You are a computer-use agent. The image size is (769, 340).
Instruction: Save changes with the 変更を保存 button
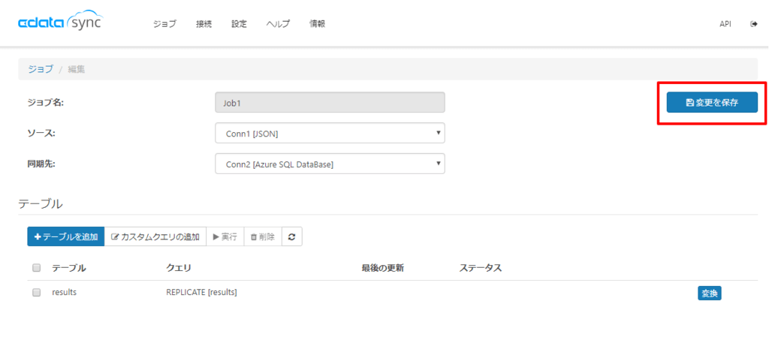712,102
